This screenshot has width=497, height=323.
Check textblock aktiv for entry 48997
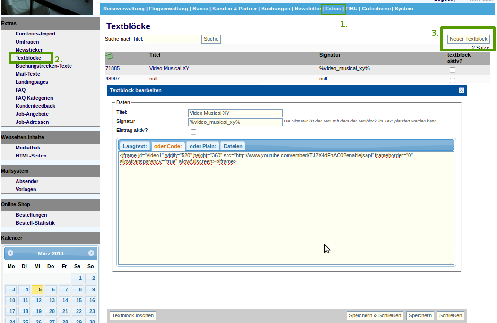453,80
